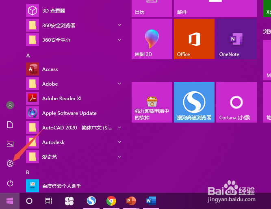Open the 强力卸载电脑中的软件 tile
Screen dimensions: 271x209
coord(152,102)
